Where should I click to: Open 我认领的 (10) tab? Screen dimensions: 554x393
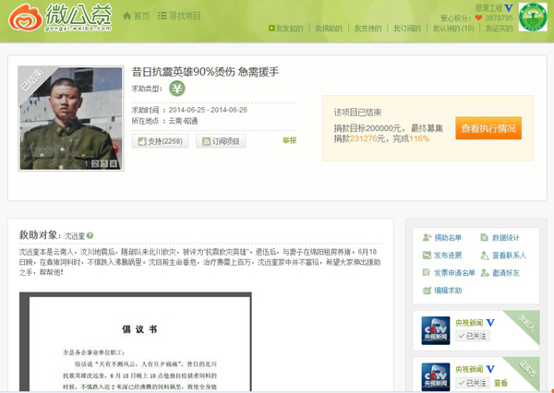[x=453, y=29]
